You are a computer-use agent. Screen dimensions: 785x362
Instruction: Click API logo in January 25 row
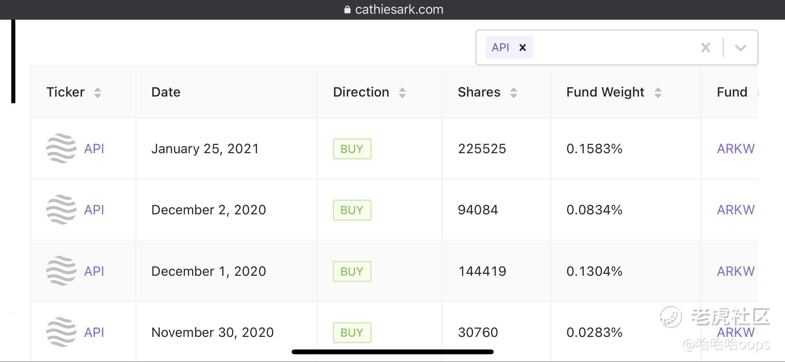tap(61, 148)
